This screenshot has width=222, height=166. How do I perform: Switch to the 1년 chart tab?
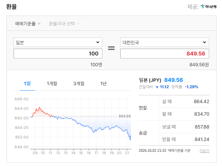[103, 84]
